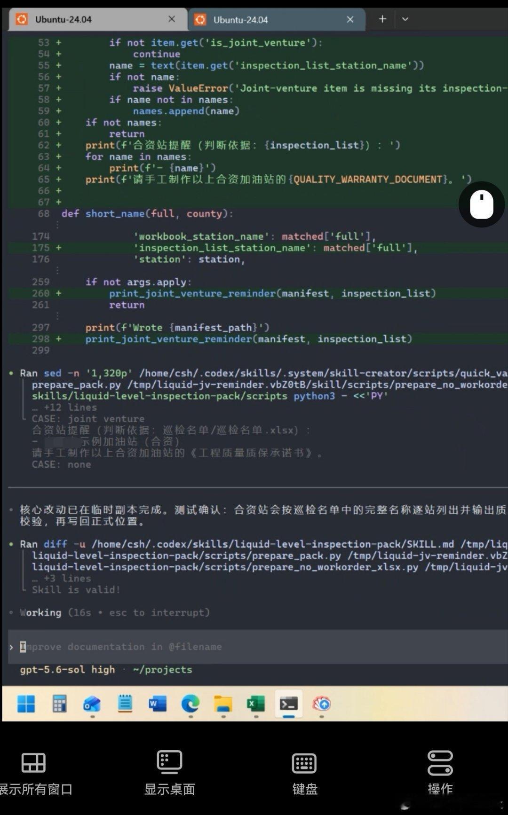Select the second Ubuntu-24.04 tab

coord(277,20)
